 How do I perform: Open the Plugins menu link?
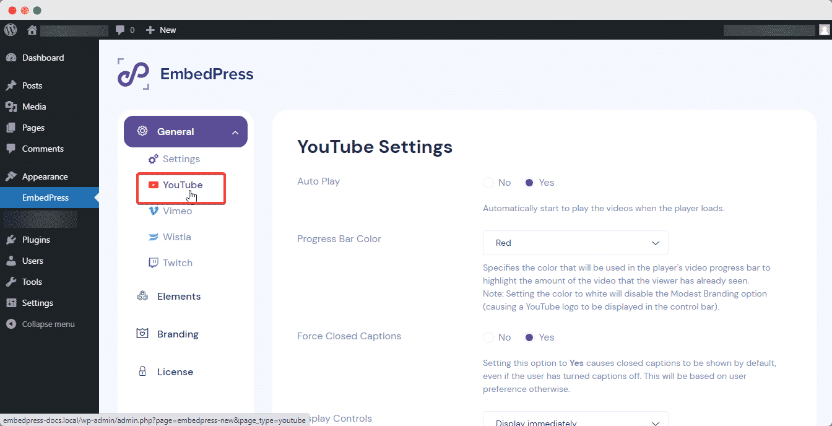pyautogui.click(x=36, y=240)
